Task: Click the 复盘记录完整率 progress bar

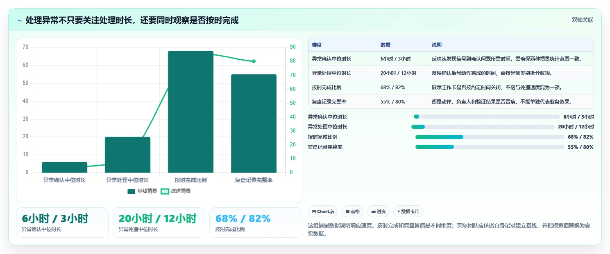Action: point(490,147)
